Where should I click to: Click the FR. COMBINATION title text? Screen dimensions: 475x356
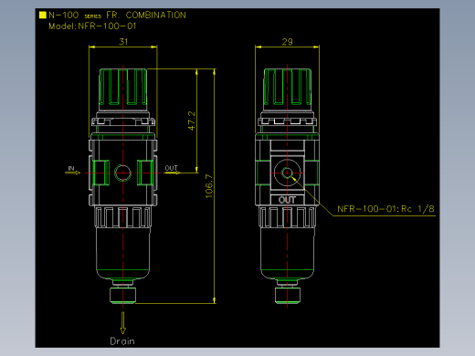[146, 15]
